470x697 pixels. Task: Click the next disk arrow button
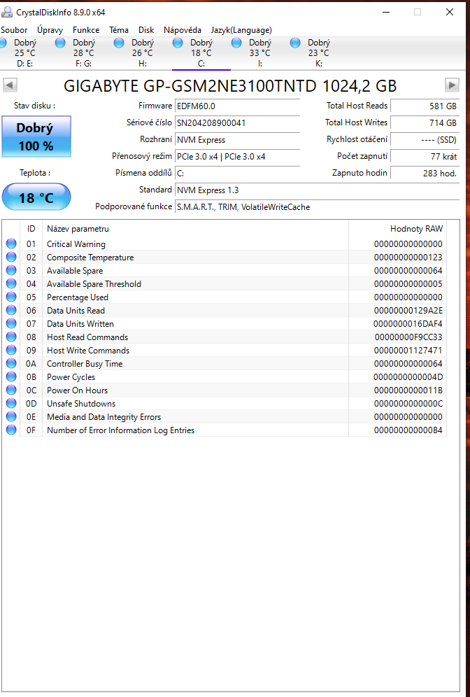[x=452, y=85]
